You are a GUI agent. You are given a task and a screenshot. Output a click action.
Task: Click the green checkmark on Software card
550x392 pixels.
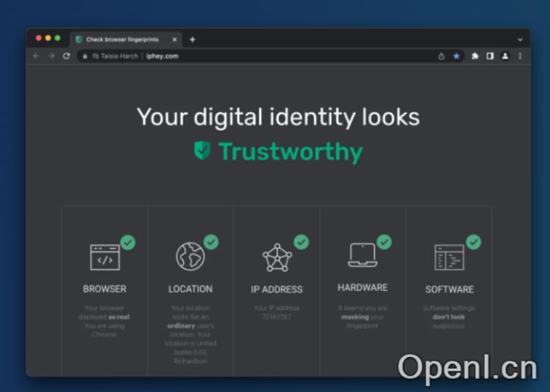[x=474, y=242]
